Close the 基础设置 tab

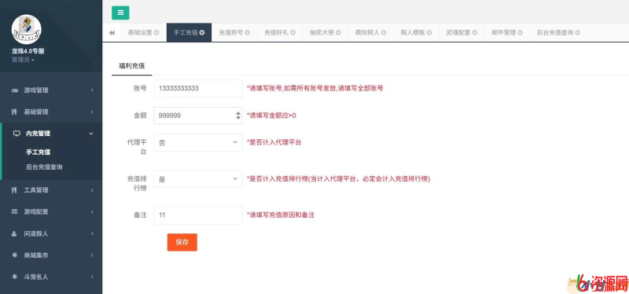click(x=156, y=33)
